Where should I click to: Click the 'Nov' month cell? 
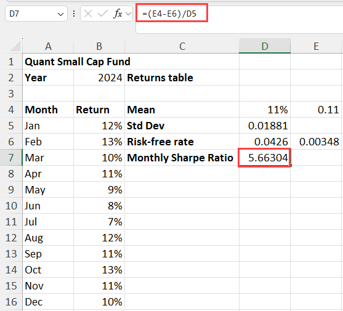[x=48, y=286]
